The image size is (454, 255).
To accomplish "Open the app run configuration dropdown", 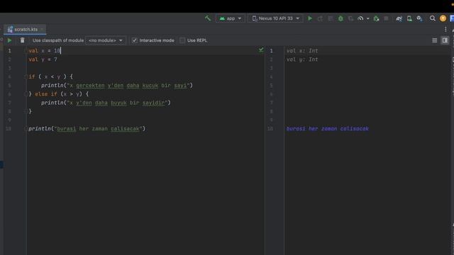I will click(231, 18).
